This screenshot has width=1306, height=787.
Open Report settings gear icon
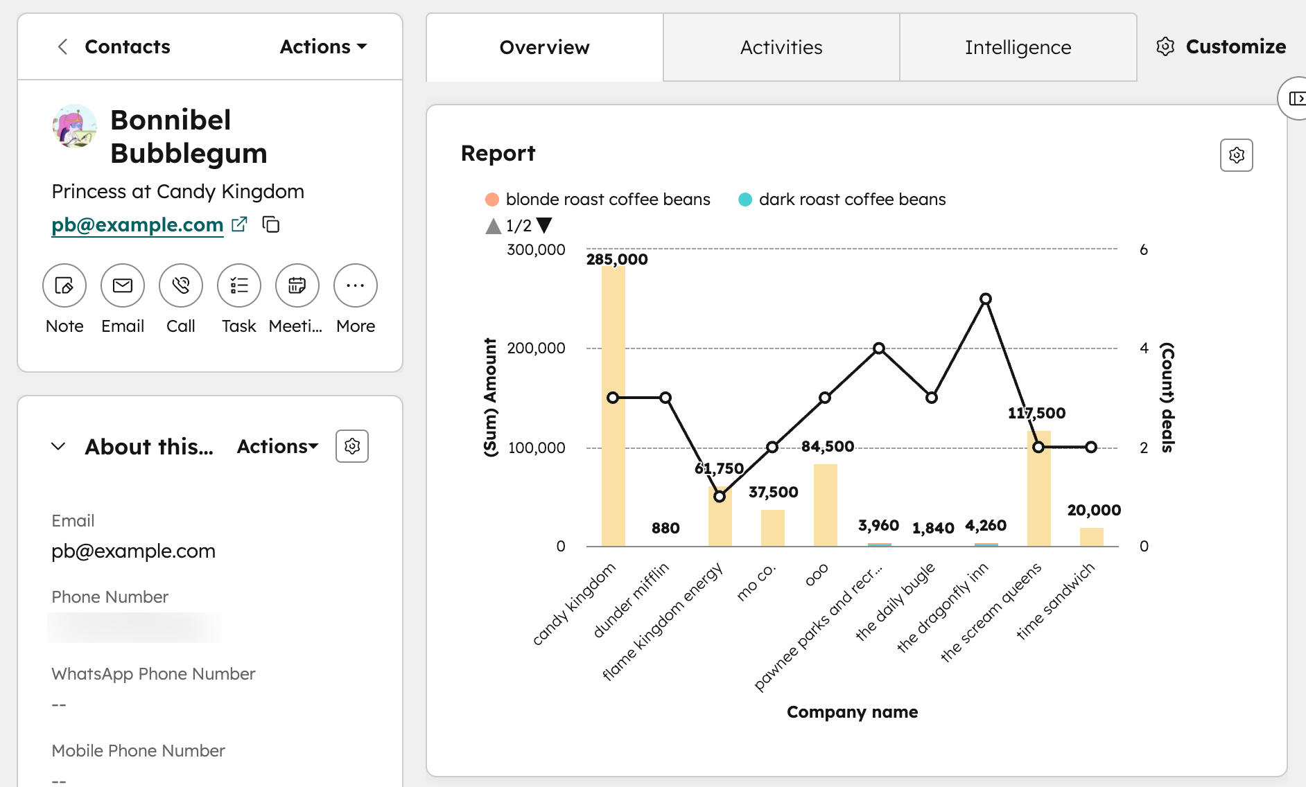tap(1236, 155)
